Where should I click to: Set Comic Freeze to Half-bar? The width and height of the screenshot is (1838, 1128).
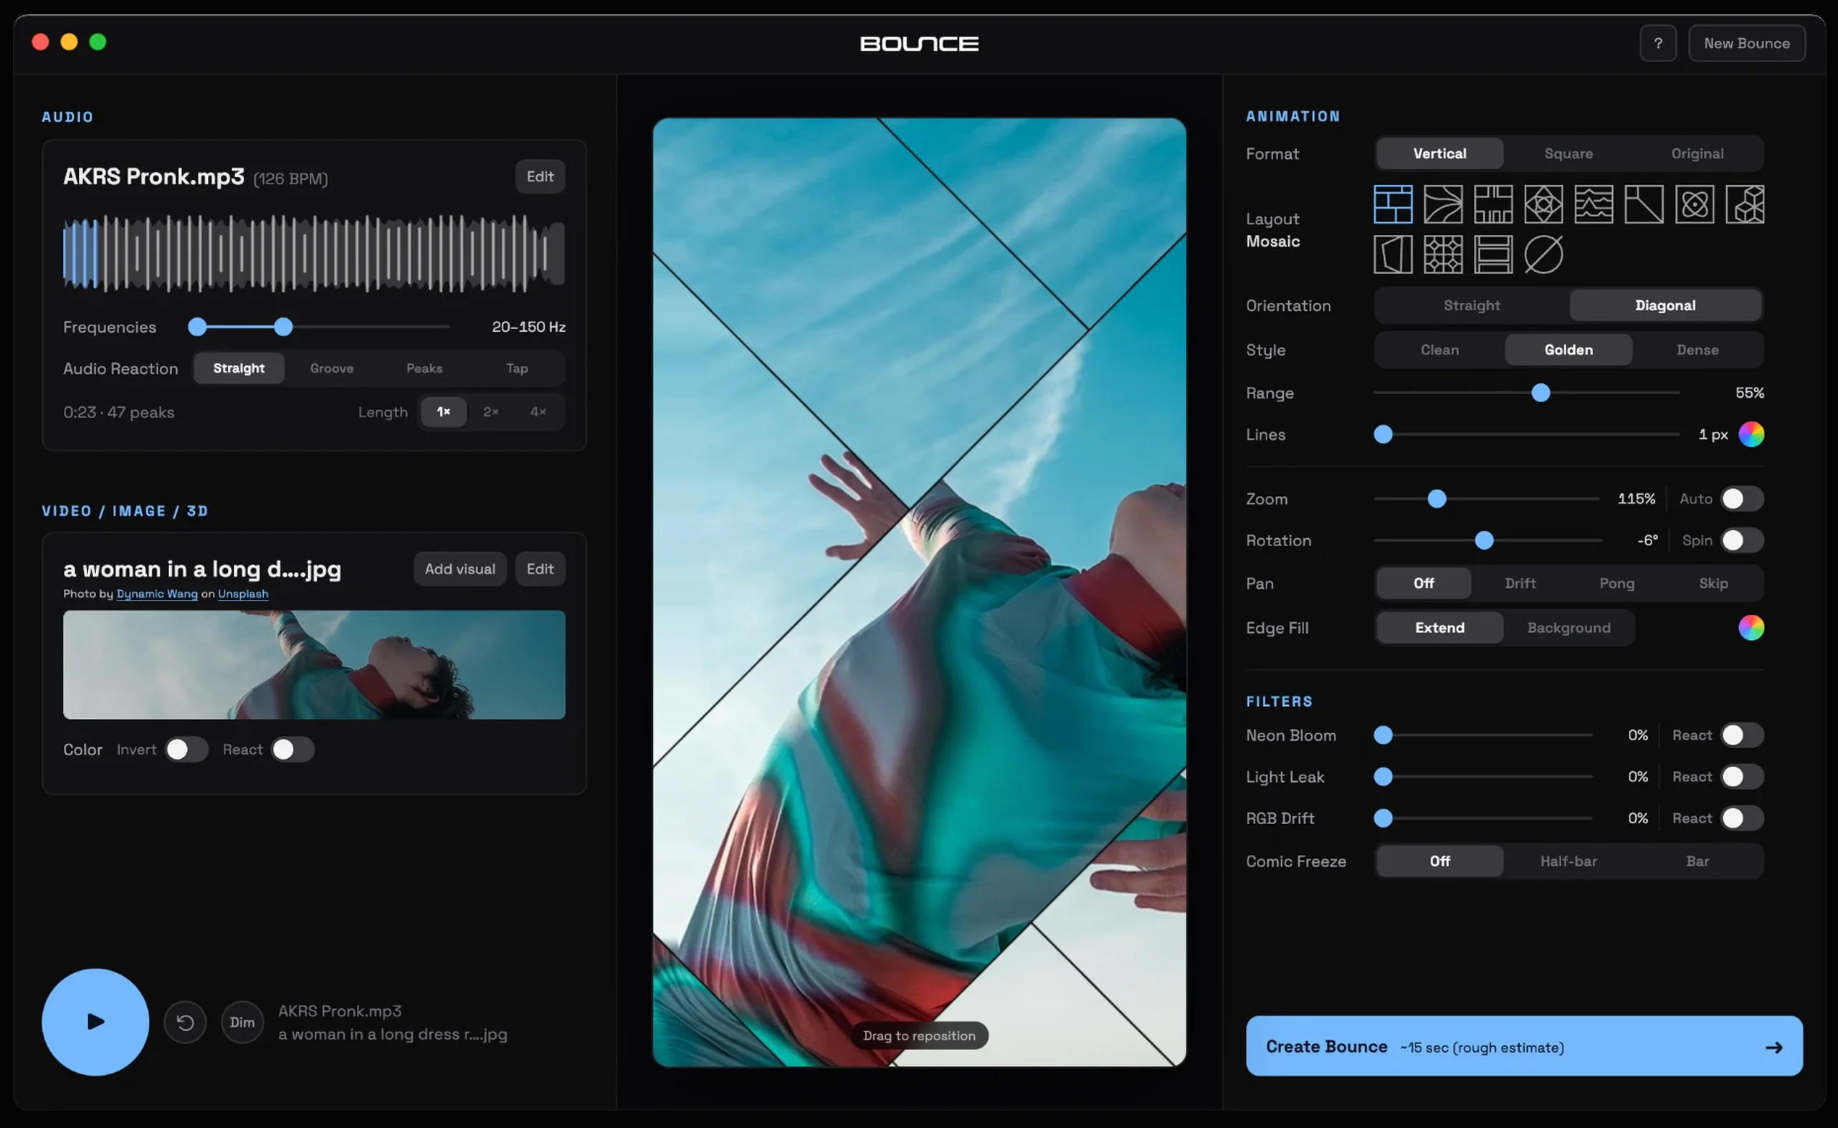point(1568,861)
